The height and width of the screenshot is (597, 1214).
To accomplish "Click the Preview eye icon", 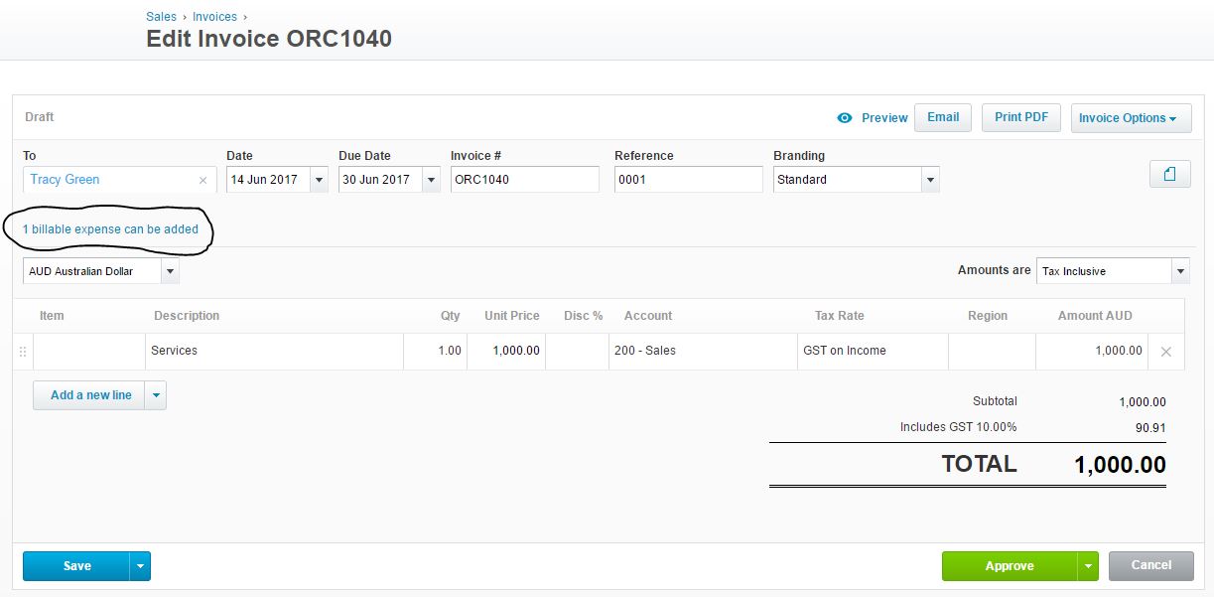I will tap(845, 117).
